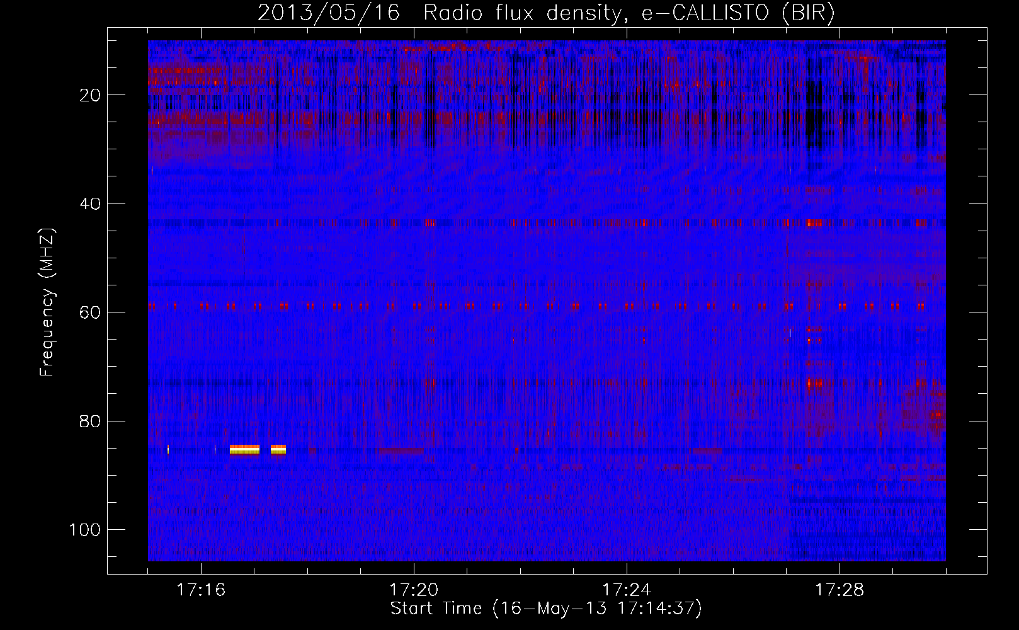Click the 'Start Time (16-May-13 17:14:37)' label
The width and height of the screenshot is (1019, 630).
point(546,609)
